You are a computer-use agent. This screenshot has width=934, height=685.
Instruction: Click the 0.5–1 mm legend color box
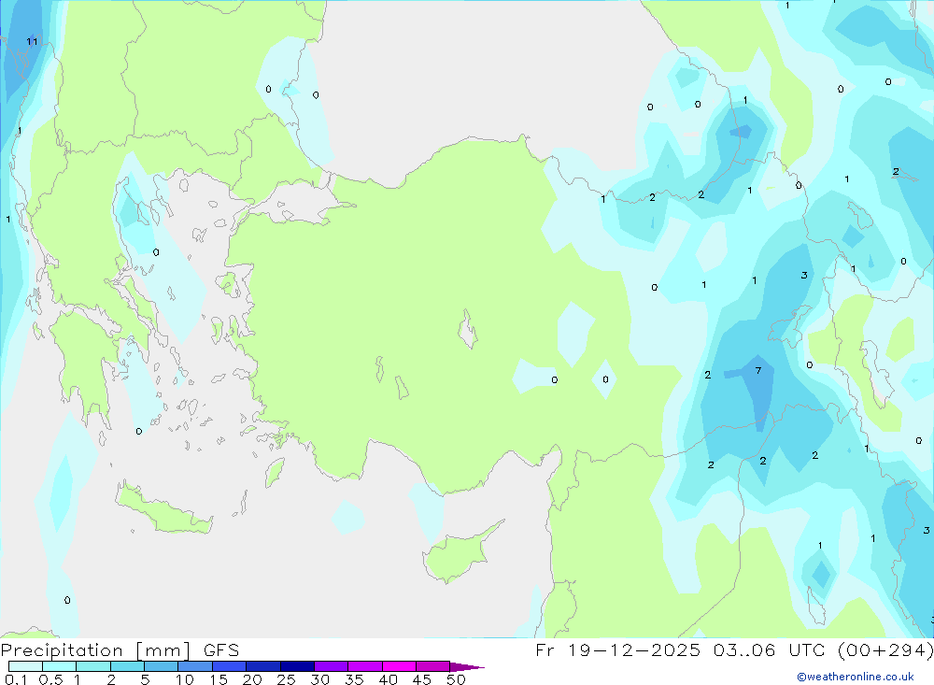coord(60,666)
